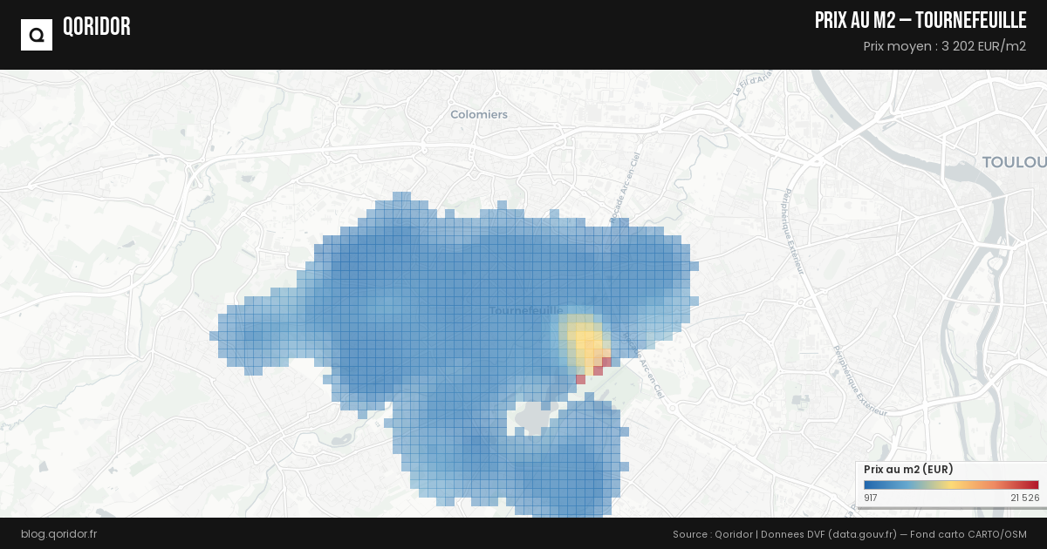Click the legend minimum value 917
The height and width of the screenshot is (549, 1047).
click(x=870, y=498)
